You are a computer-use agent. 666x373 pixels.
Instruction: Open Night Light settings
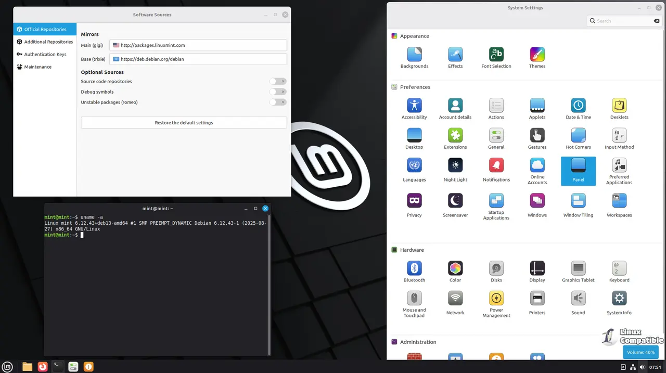pyautogui.click(x=455, y=166)
